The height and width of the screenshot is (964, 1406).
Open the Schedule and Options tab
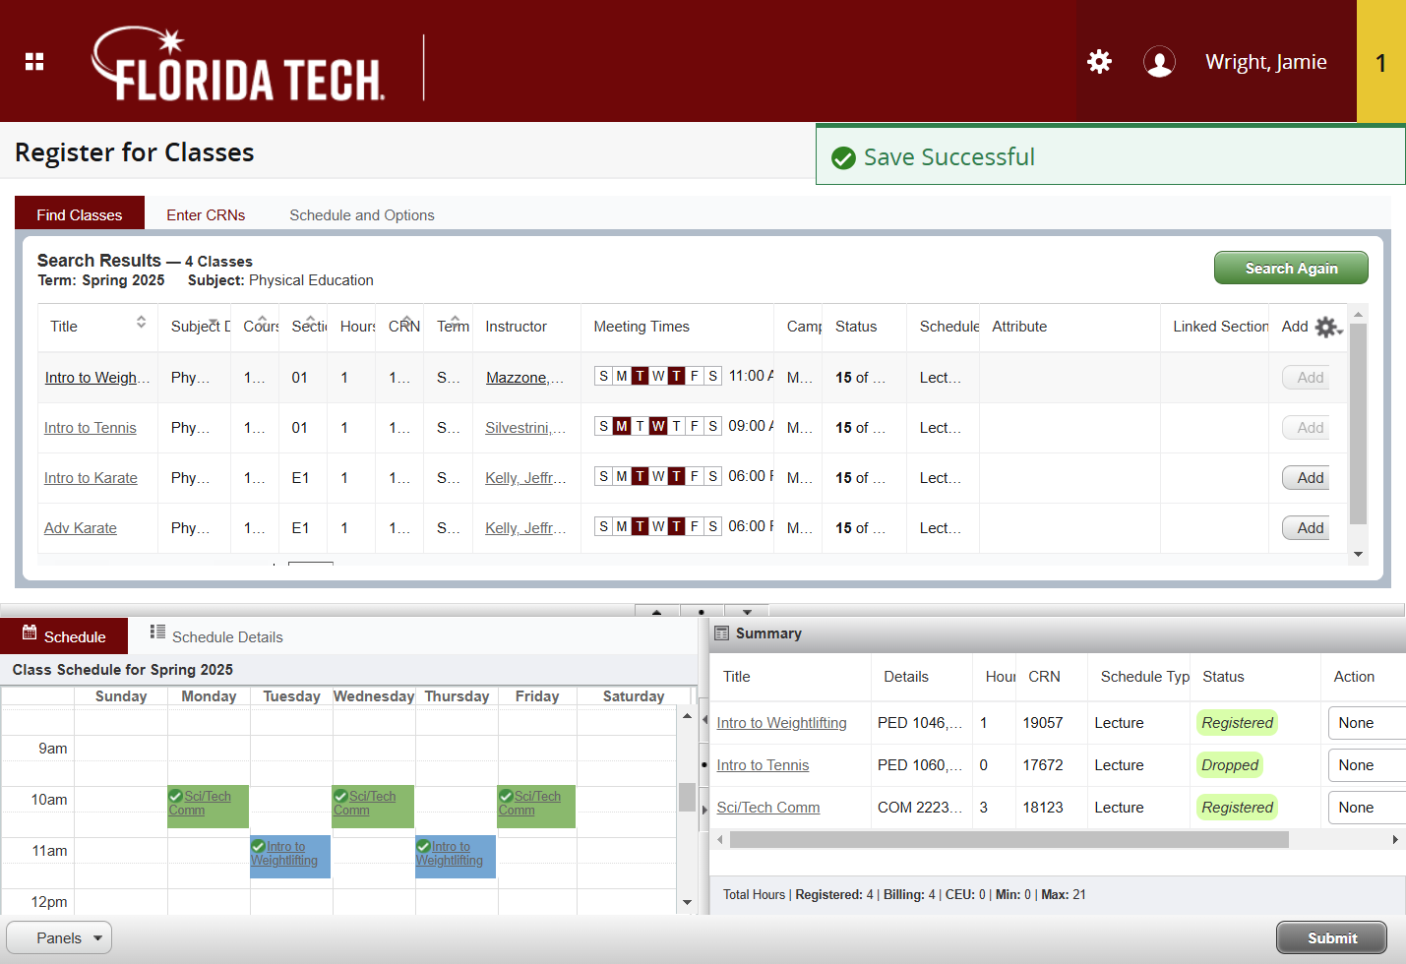(x=362, y=214)
